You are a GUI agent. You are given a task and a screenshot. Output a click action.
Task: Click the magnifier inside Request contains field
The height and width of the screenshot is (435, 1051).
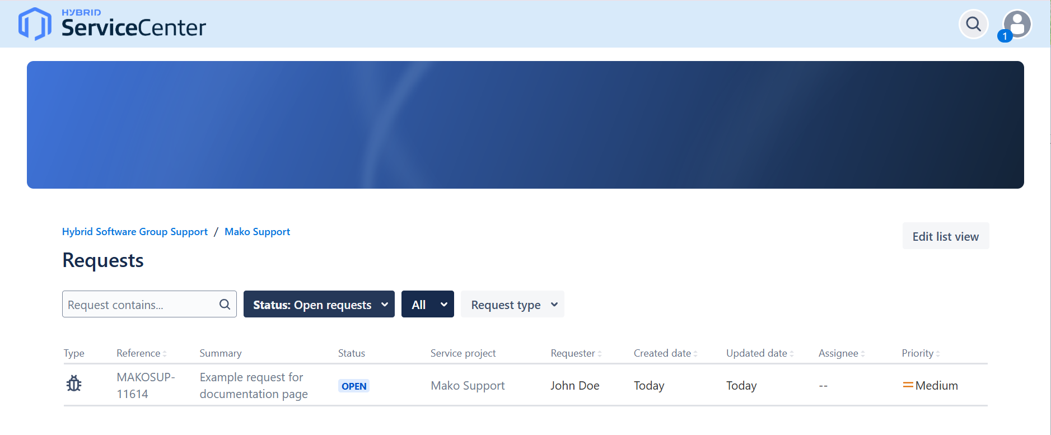[225, 304]
